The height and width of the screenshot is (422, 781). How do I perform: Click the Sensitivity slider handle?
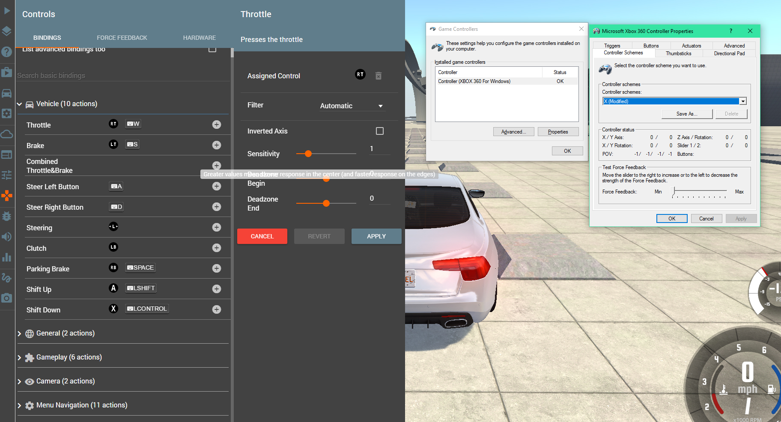(x=308, y=154)
